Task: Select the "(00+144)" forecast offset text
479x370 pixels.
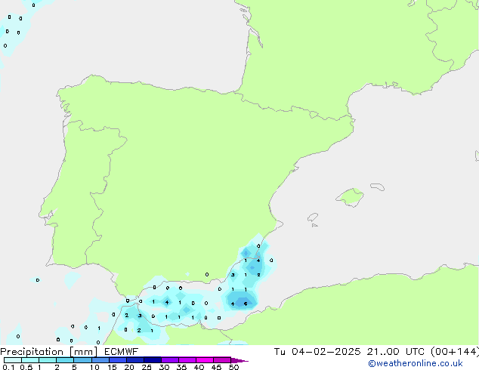Action: click(x=455, y=352)
